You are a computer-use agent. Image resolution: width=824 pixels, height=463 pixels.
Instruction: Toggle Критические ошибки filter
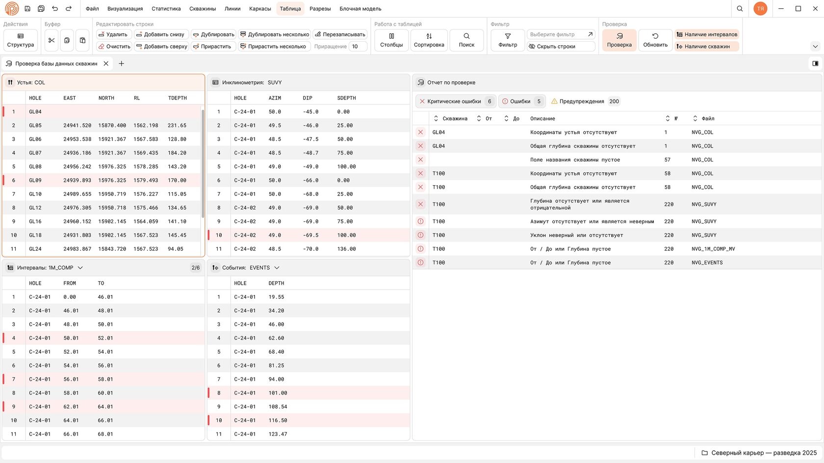pyautogui.click(x=456, y=101)
